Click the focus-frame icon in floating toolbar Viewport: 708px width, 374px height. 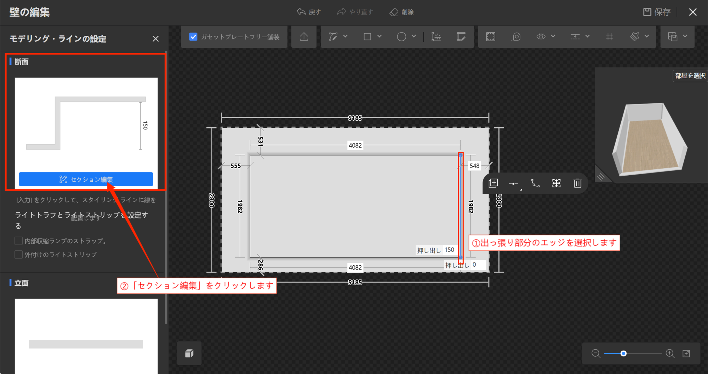click(x=556, y=183)
